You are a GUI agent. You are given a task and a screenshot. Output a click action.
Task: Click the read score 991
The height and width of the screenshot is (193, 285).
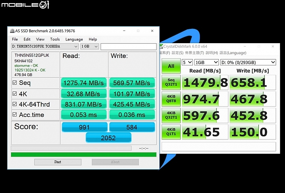pos(85,127)
